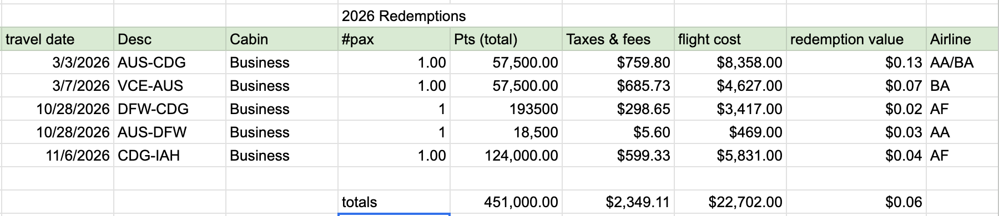Select the 3/3/2026 travel date cell
The height and width of the screenshot is (216, 999).
(x=57, y=63)
